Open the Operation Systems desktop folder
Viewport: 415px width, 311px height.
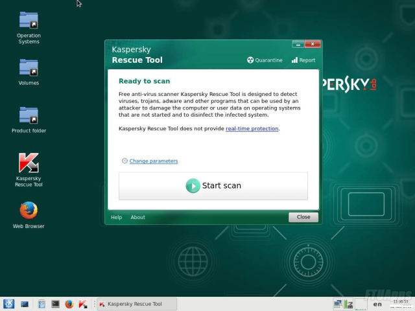(29, 28)
